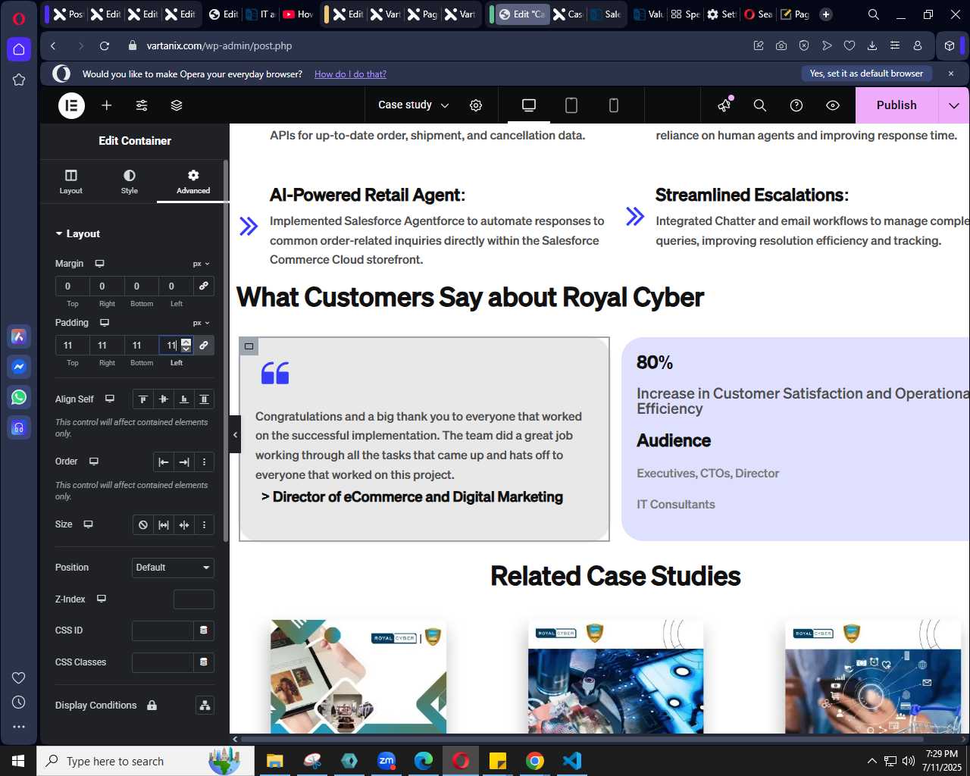Click the Publish button
970x776 pixels.
pyautogui.click(x=896, y=105)
